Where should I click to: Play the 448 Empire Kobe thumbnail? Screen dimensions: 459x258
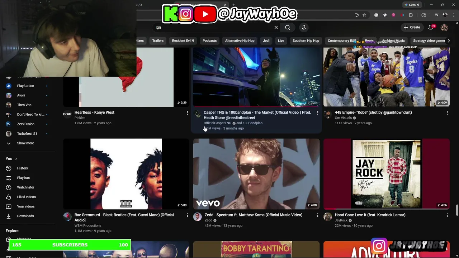(x=387, y=77)
